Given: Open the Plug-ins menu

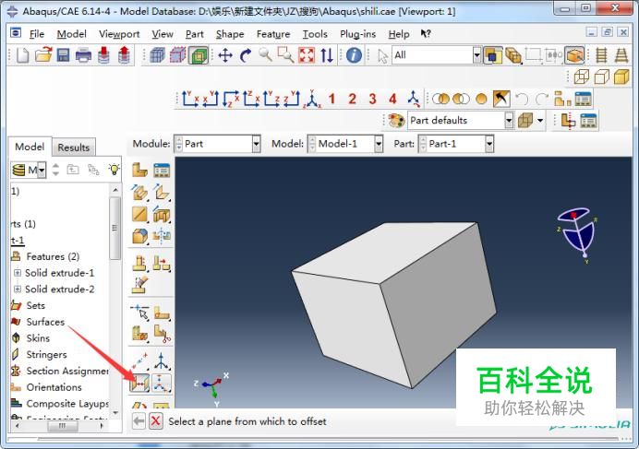Looking at the screenshot, I should tap(357, 34).
